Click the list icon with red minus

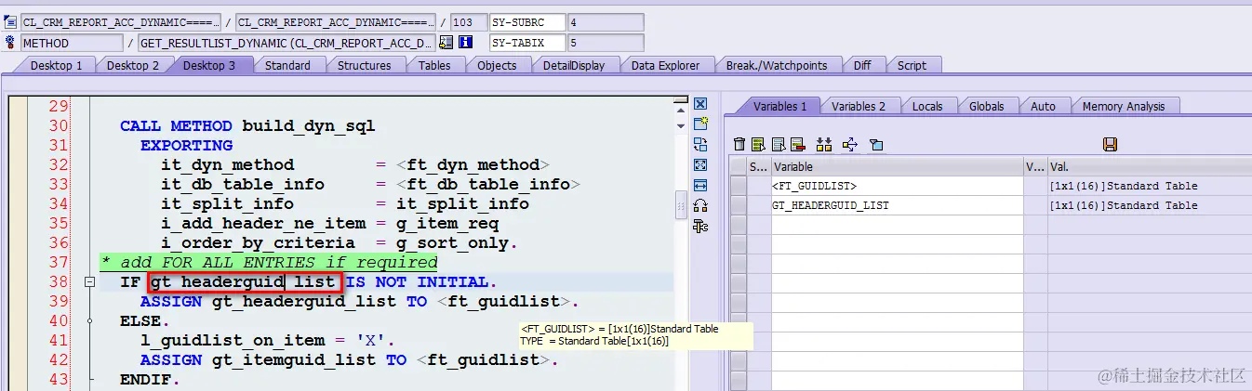(x=797, y=144)
